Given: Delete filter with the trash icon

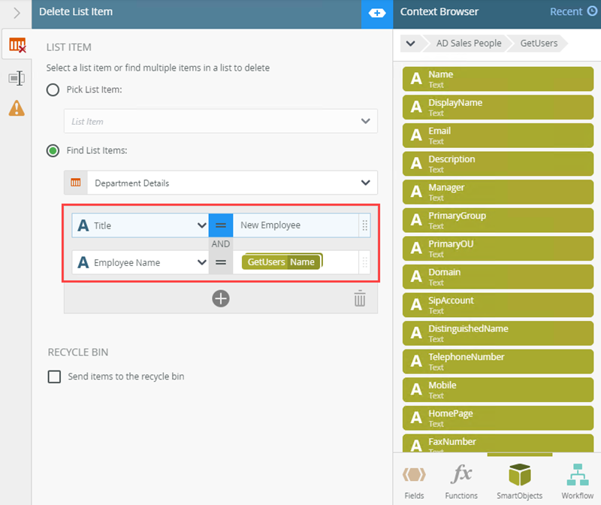Looking at the screenshot, I should pos(360,298).
